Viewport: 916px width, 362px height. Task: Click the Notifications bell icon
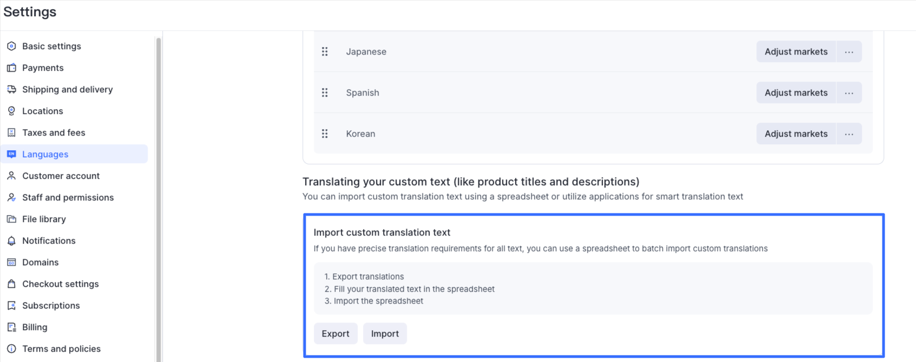click(11, 241)
